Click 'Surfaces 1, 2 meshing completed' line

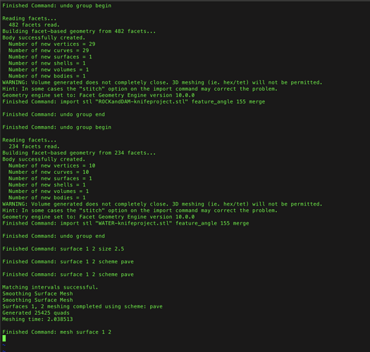pyautogui.click(x=82, y=306)
